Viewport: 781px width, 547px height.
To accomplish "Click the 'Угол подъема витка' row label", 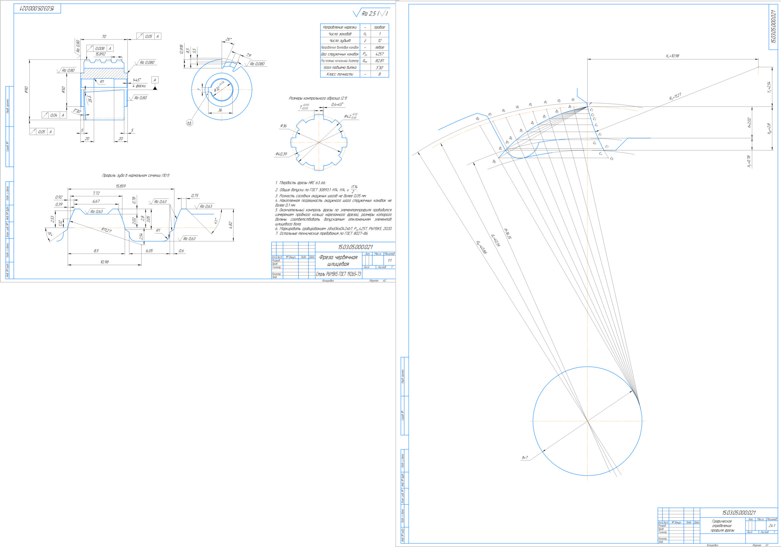I will [340, 67].
